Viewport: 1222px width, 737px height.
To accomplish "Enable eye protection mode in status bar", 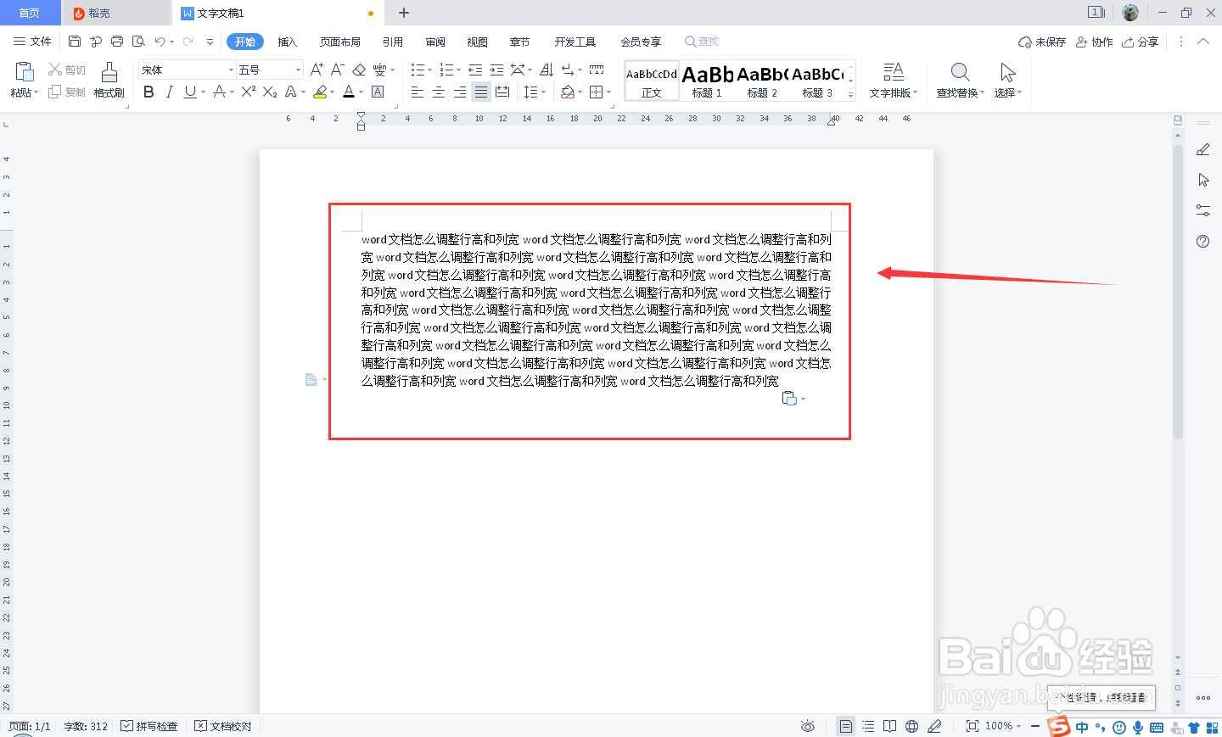I will (807, 726).
